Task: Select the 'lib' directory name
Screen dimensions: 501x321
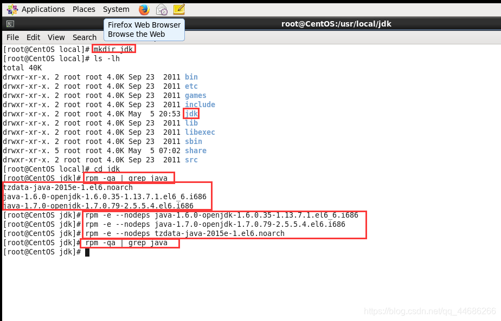Action: coord(191,123)
